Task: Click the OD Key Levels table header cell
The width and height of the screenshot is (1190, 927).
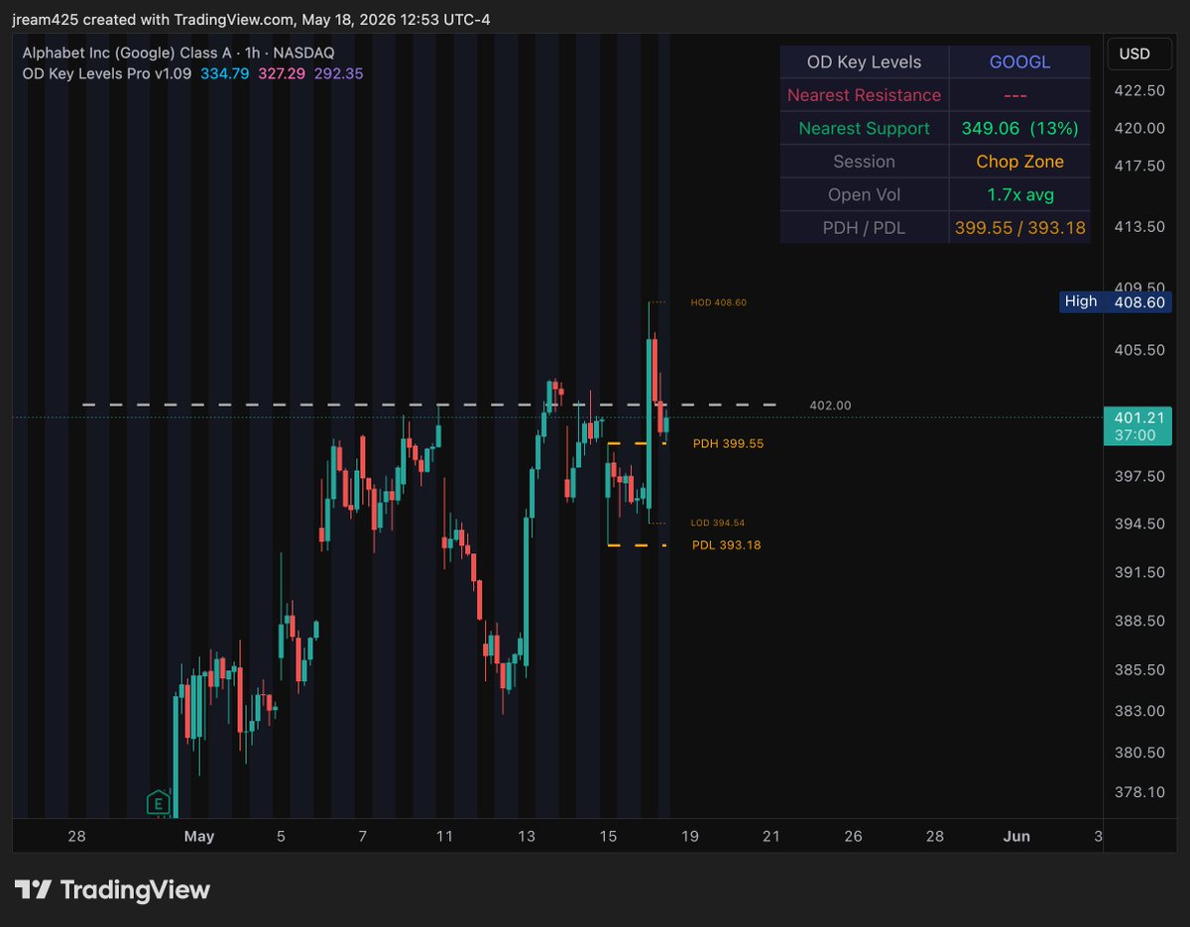Action: point(865,61)
